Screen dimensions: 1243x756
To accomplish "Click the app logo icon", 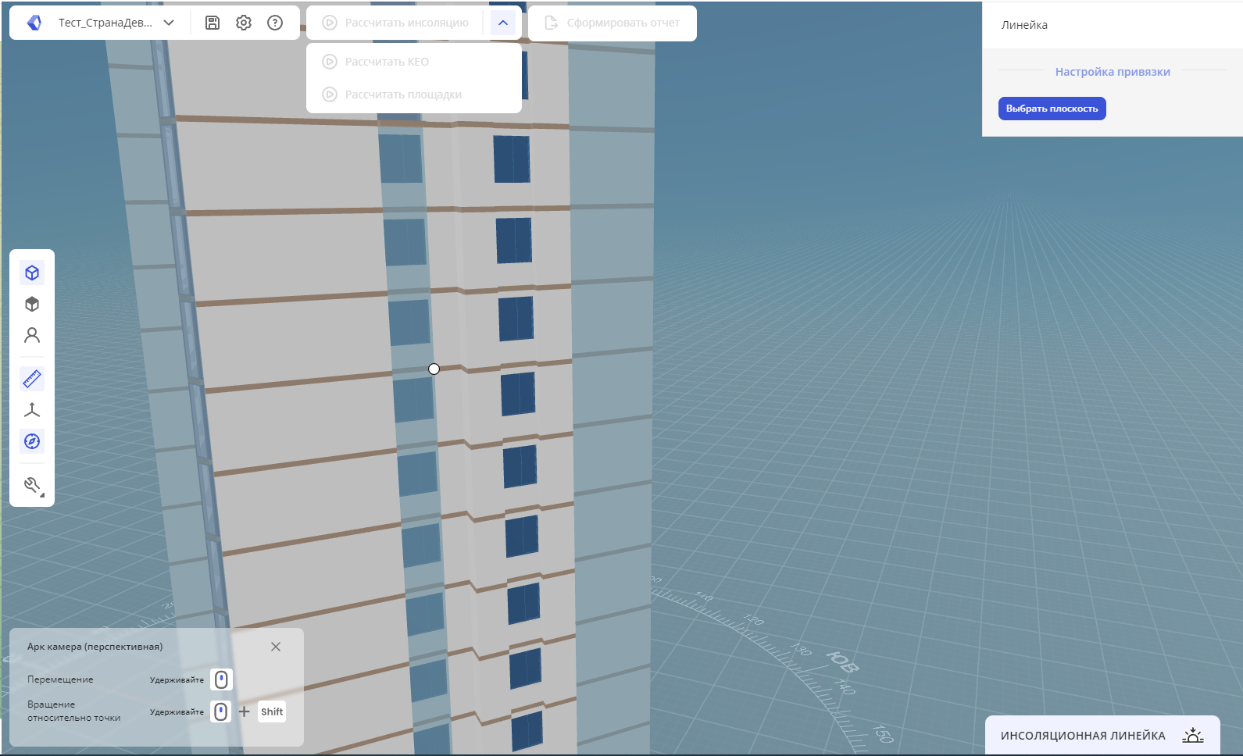I will (x=34, y=23).
